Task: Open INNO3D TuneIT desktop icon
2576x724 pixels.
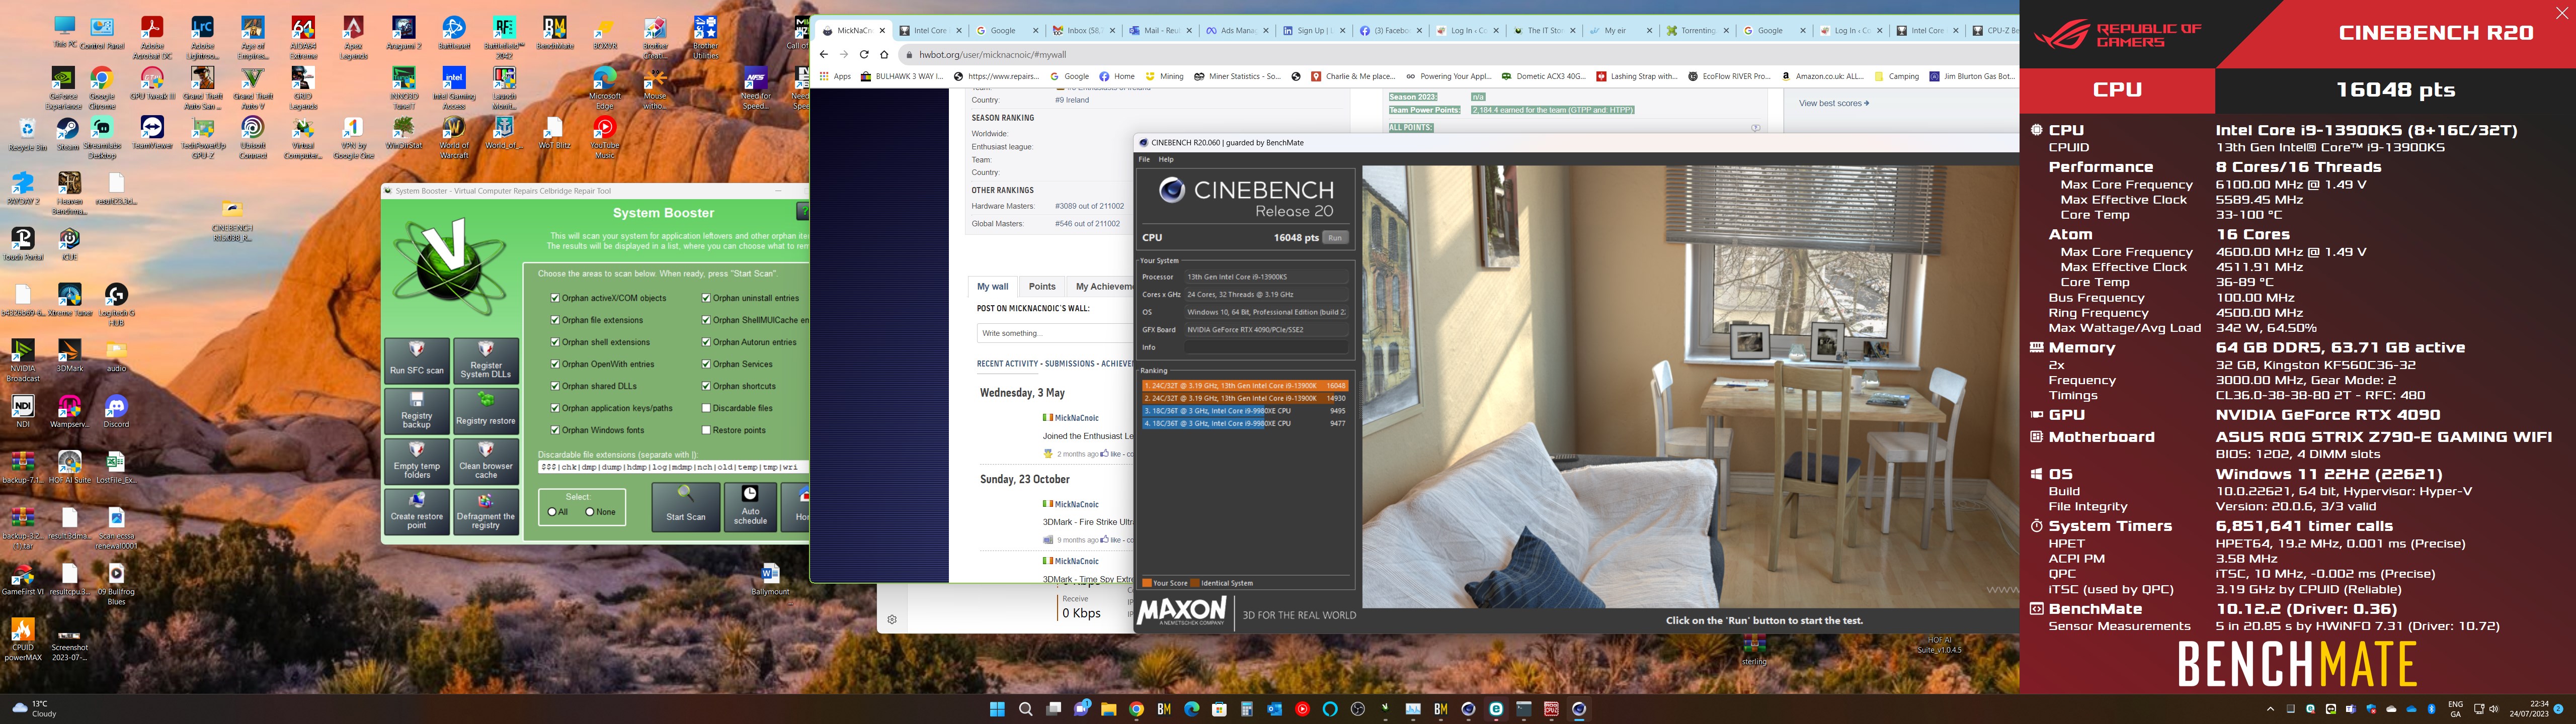Action: pyautogui.click(x=403, y=89)
